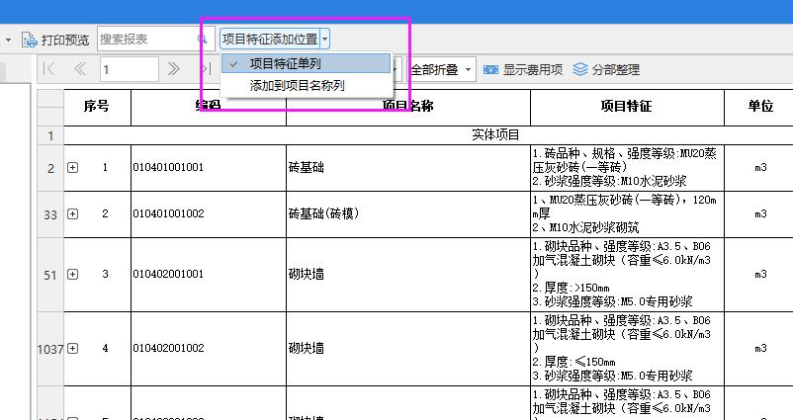Go to previous page double arrow
Image resolution: width=793 pixels, height=420 pixels.
[79, 69]
